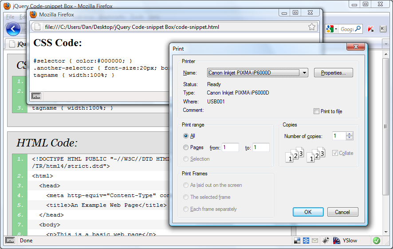Minimize the main jQuery Code-snippet Box window
This screenshot has width=393, height=249.
354,4
